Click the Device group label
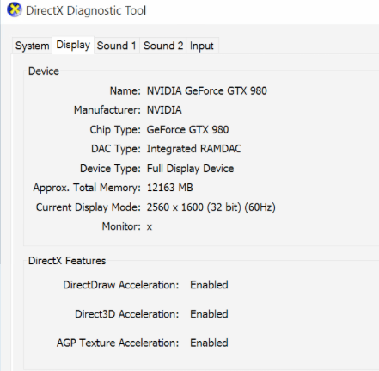 coord(44,71)
